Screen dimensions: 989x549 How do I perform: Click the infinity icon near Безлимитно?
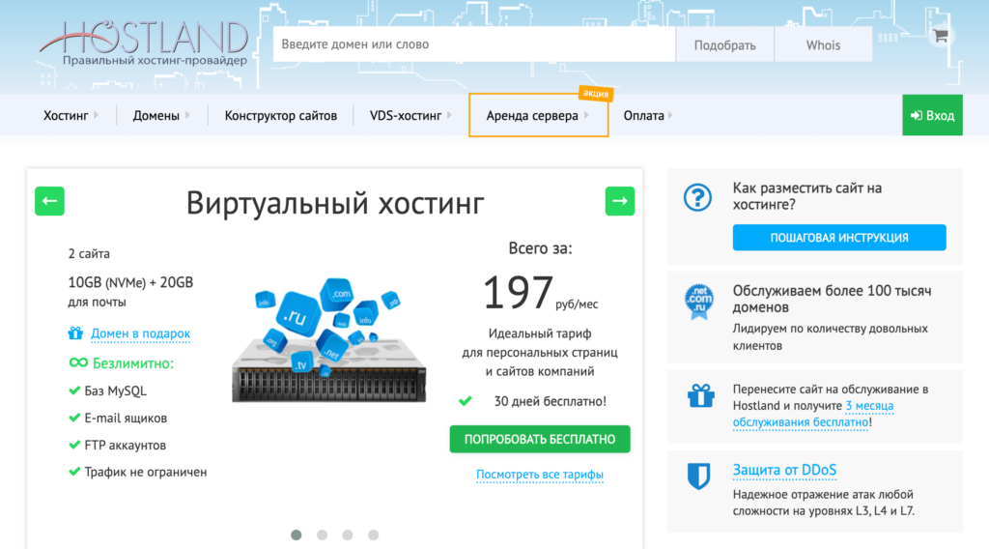[78, 362]
